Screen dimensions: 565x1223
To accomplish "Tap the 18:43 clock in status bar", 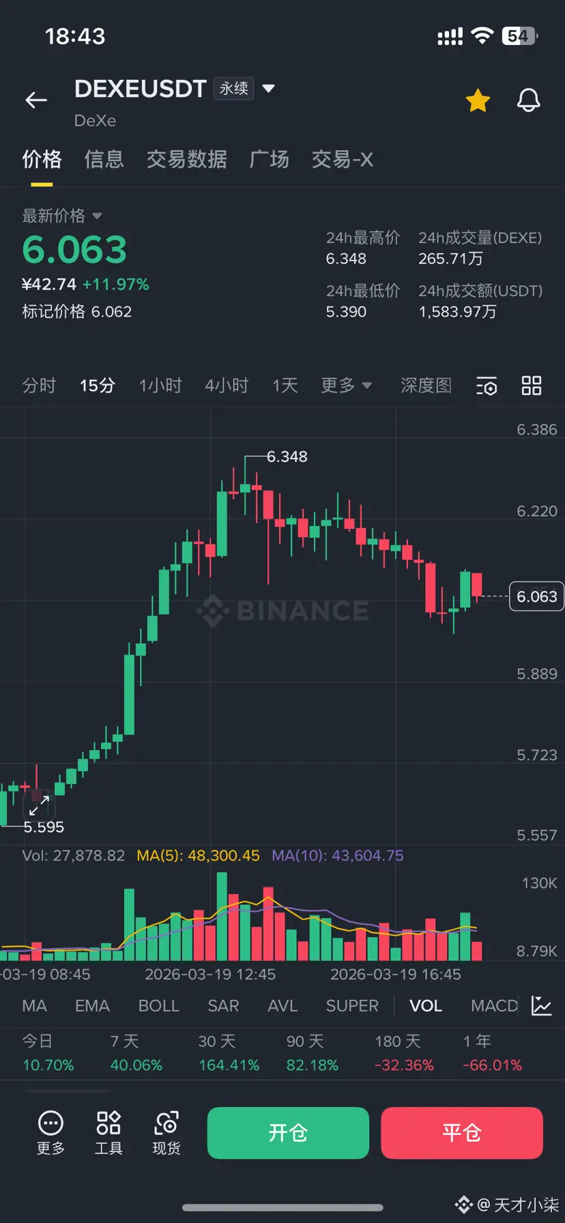I will click(75, 35).
